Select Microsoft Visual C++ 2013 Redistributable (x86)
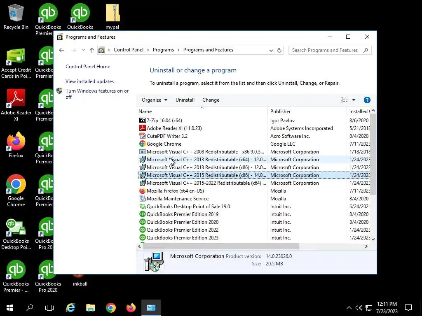The width and height of the screenshot is (422, 316). click(253, 167)
